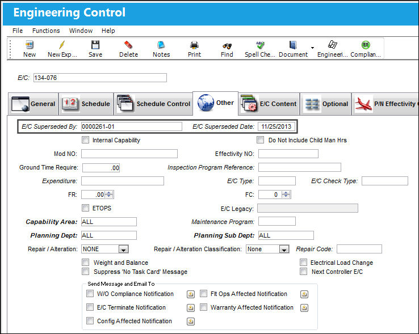
Task: Open the Help menu
Action: 108,31
